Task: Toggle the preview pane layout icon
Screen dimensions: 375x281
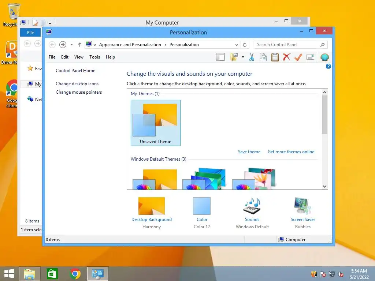Action: [220, 57]
